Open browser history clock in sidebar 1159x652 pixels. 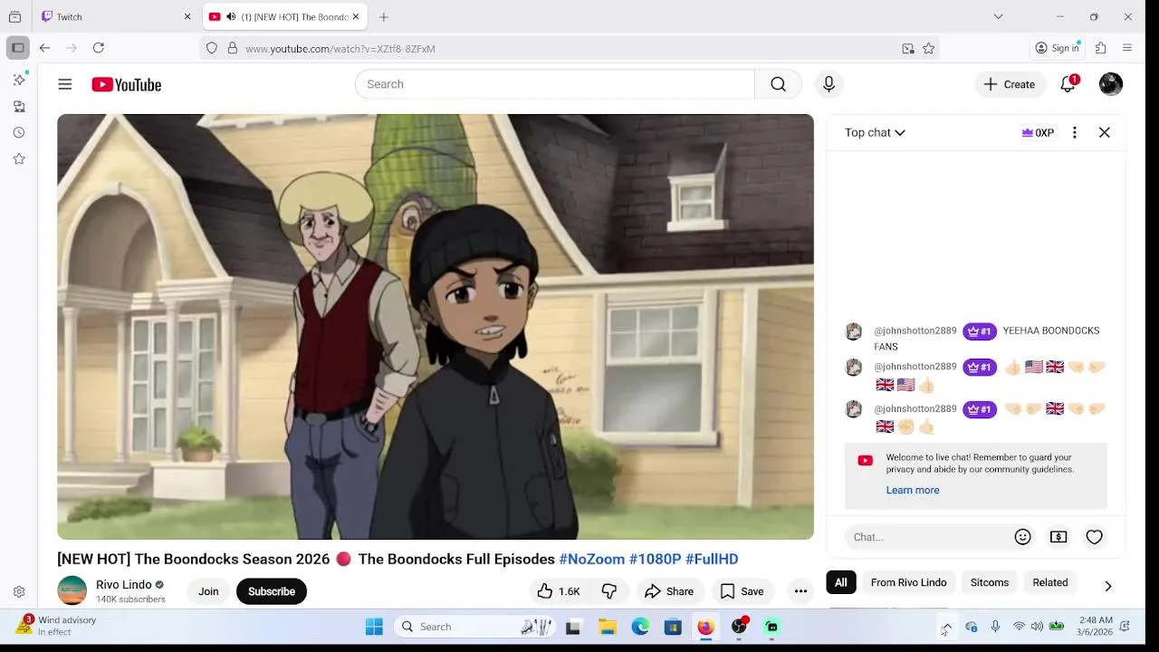pyautogui.click(x=19, y=132)
